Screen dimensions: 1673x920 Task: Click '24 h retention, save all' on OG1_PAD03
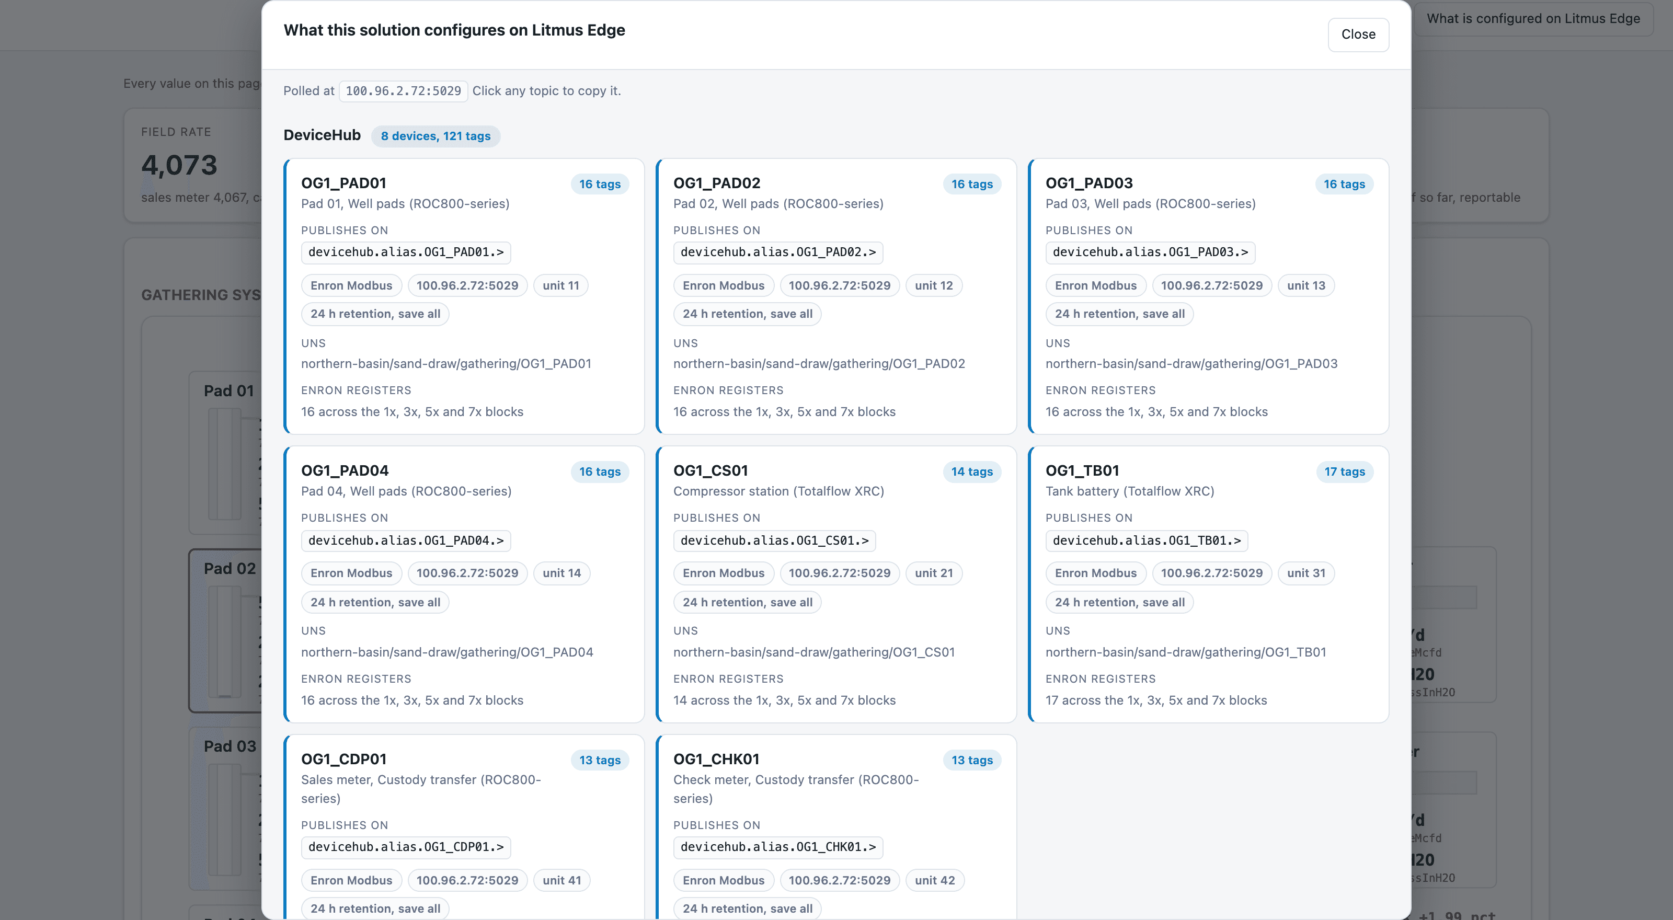click(1119, 314)
